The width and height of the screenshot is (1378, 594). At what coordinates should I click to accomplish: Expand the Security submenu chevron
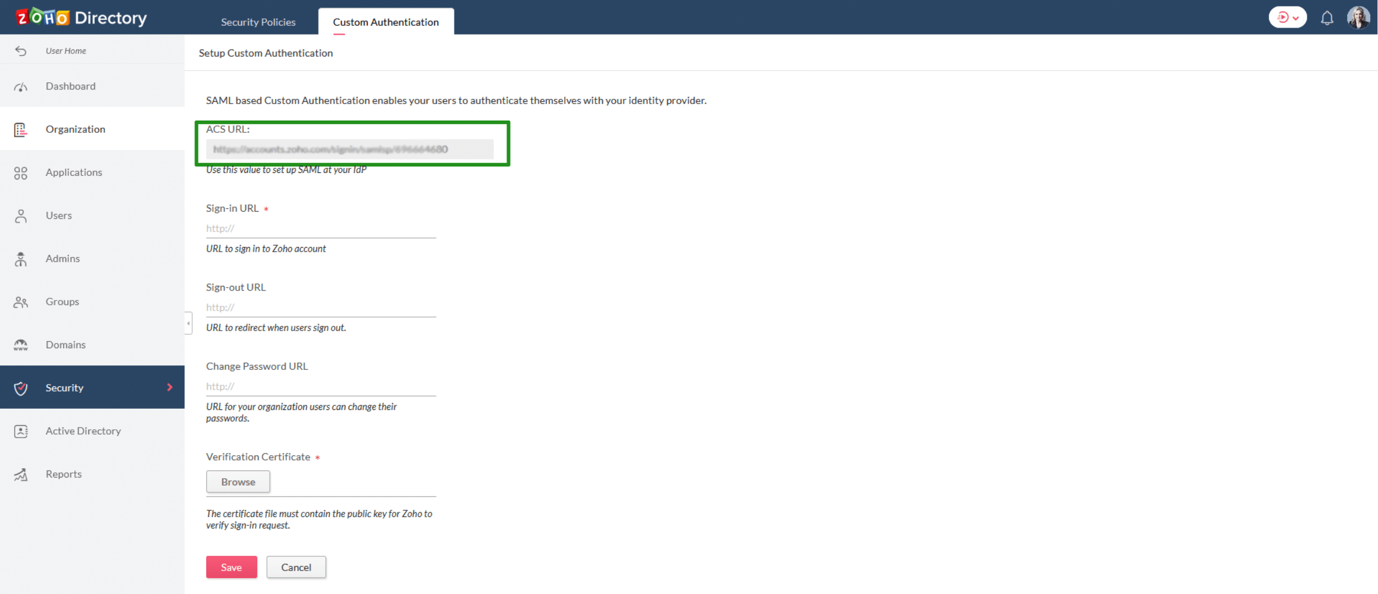click(171, 387)
